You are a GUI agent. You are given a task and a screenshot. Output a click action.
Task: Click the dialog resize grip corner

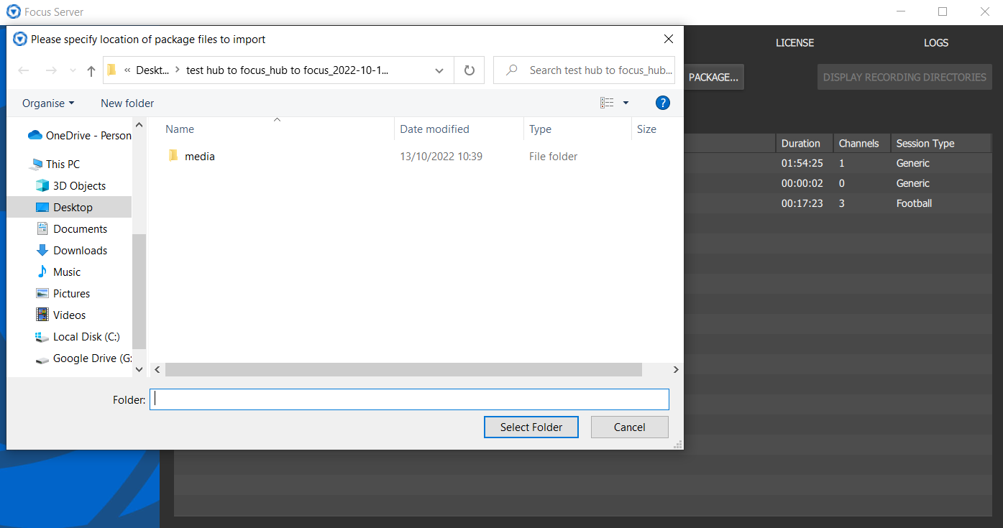point(677,445)
